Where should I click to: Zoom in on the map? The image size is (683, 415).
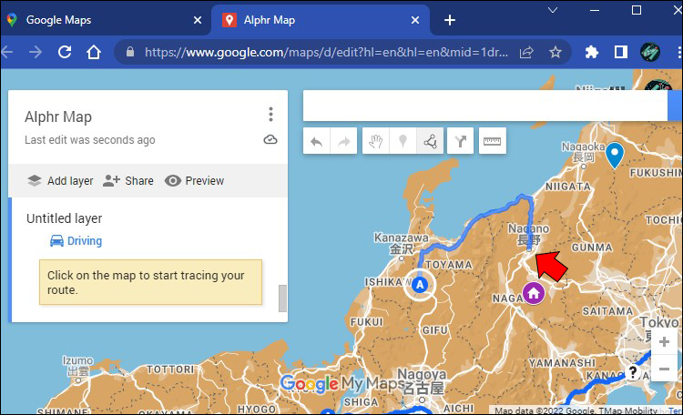(664, 342)
